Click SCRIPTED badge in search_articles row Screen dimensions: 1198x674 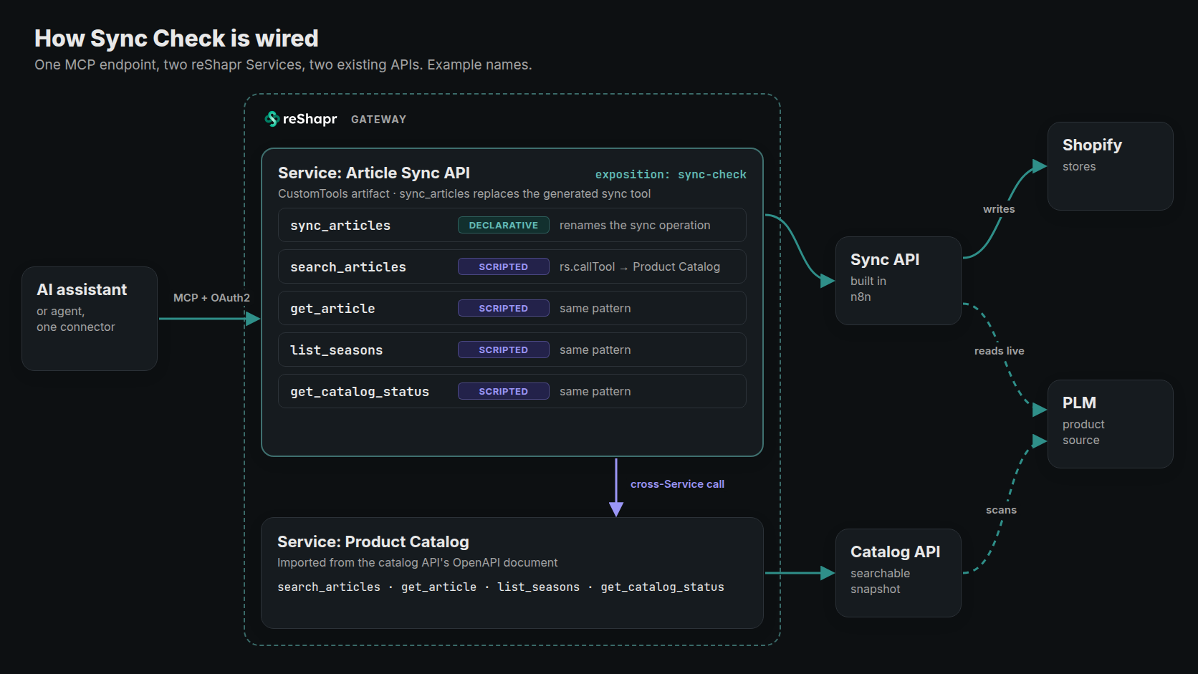pyautogui.click(x=504, y=266)
